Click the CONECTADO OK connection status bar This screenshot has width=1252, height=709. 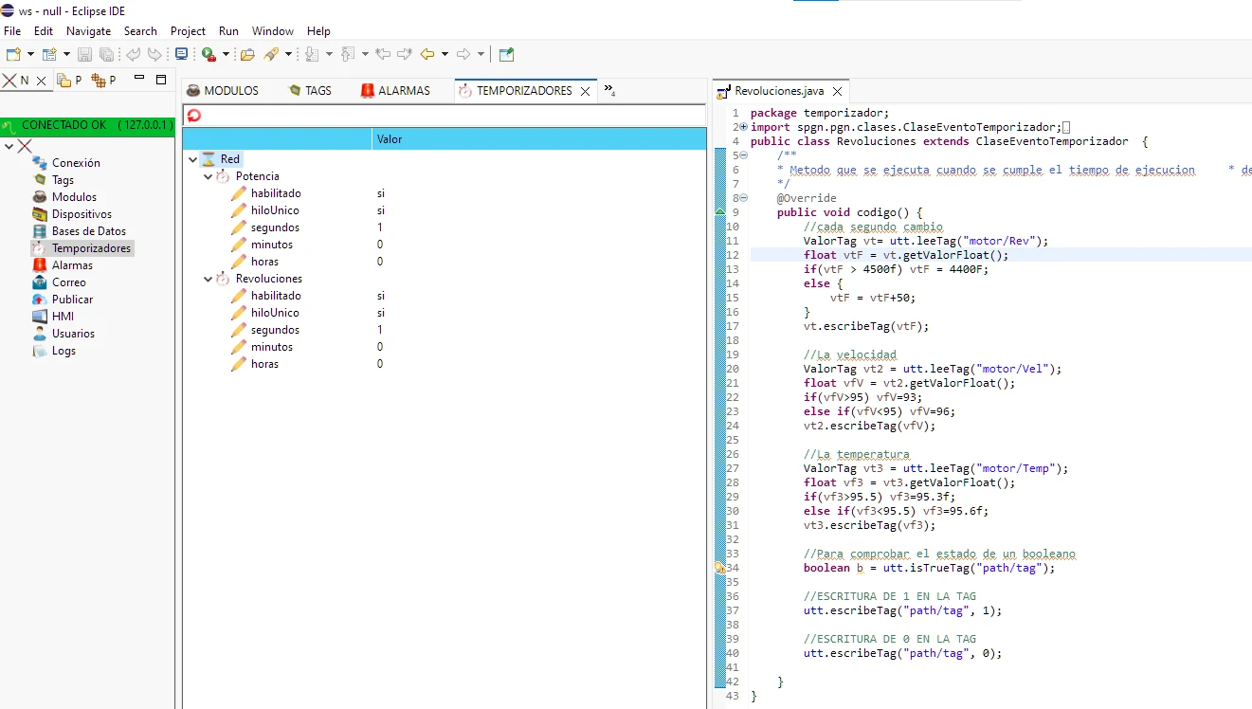coord(87,125)
